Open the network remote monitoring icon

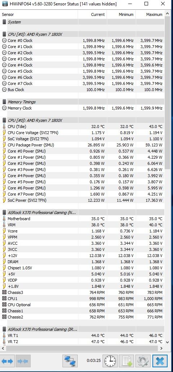70,361
